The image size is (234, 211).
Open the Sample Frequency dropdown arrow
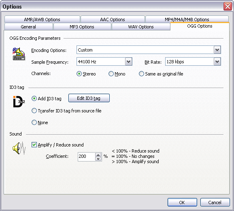pyautogui.click(x=128, y=62)
